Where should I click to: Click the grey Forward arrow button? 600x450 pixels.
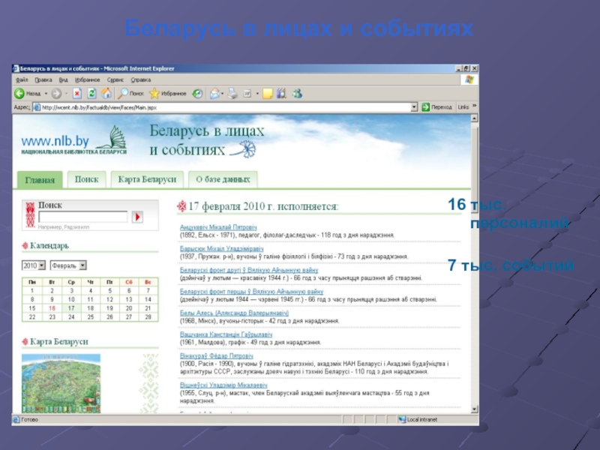tap(57, 93)
